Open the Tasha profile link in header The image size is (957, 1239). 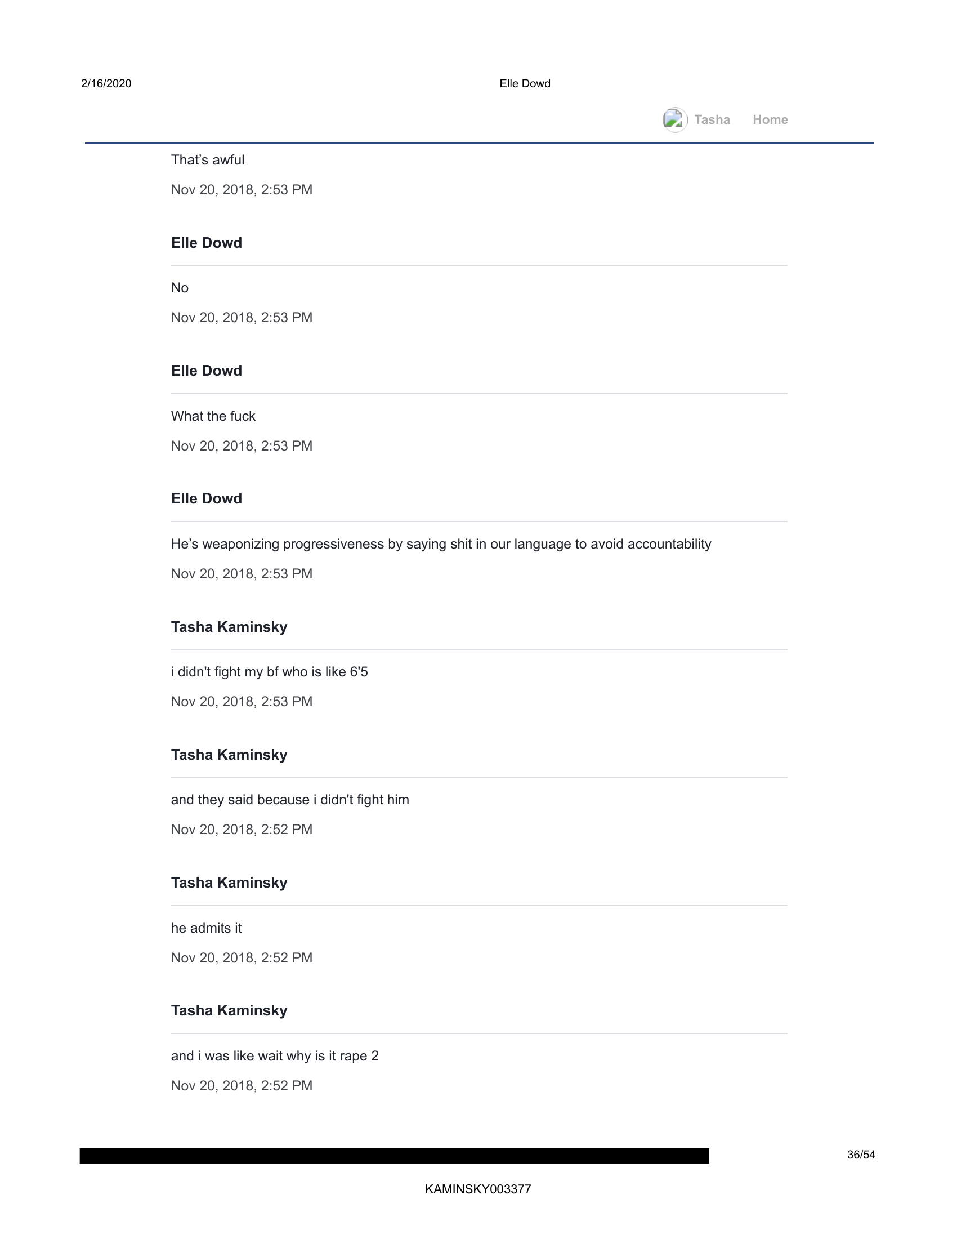coord(712,120)
